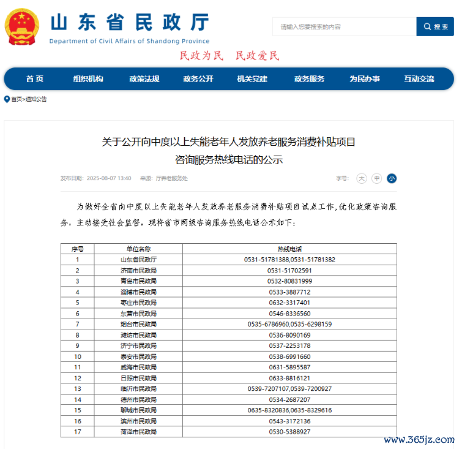Open the 组织机构 navigation tab
This screenshot has width=459, height=449.
pos(88,79)
